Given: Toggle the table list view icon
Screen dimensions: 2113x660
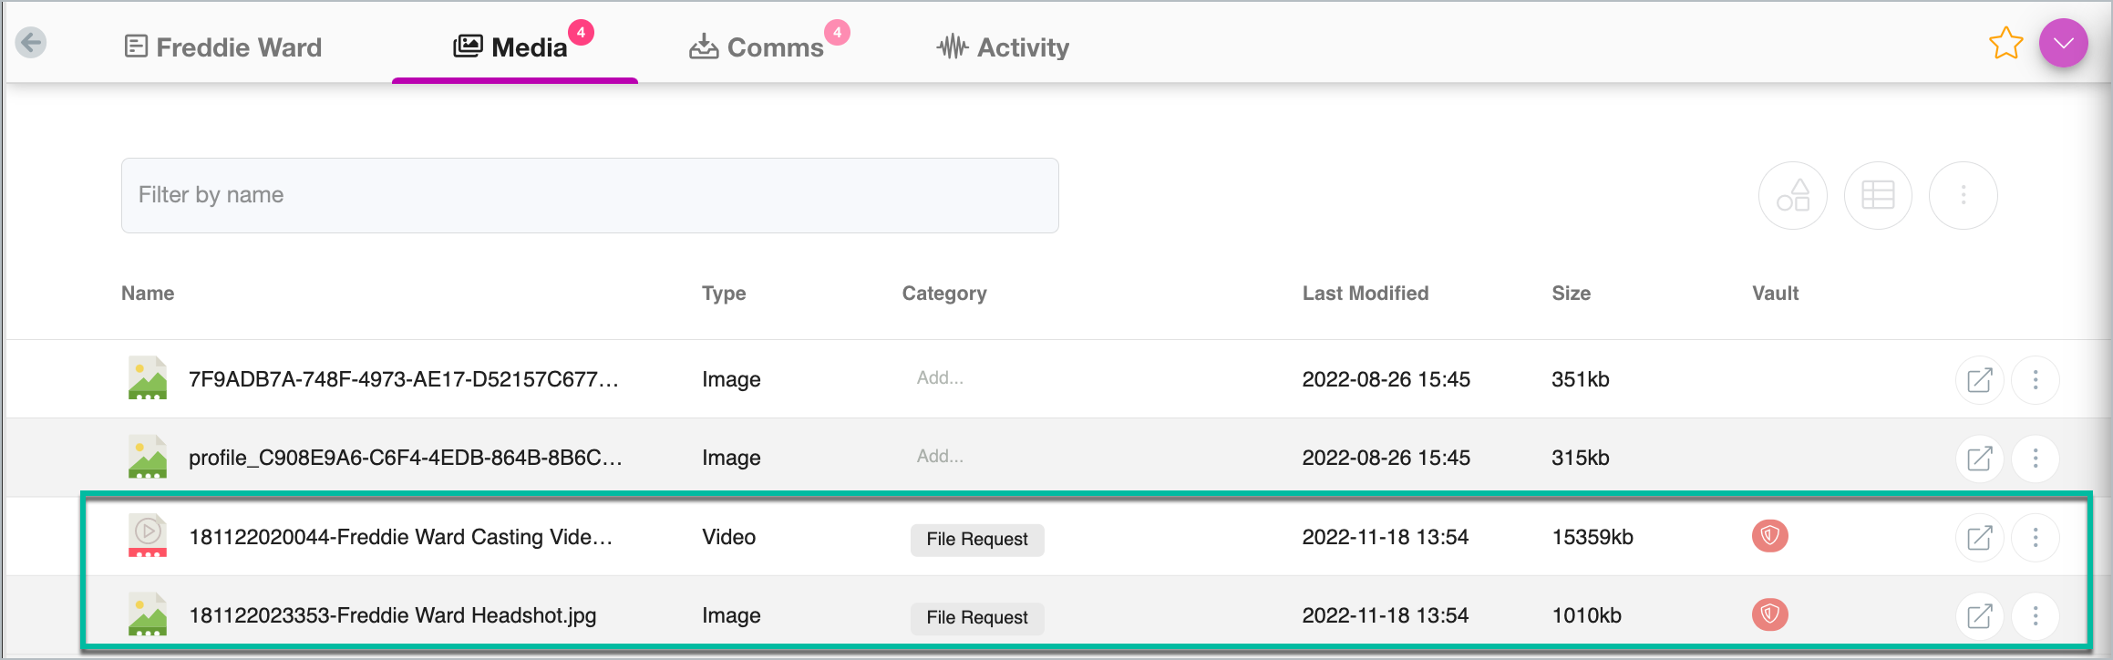Looking at the screenshot, I should (1878, 196).
